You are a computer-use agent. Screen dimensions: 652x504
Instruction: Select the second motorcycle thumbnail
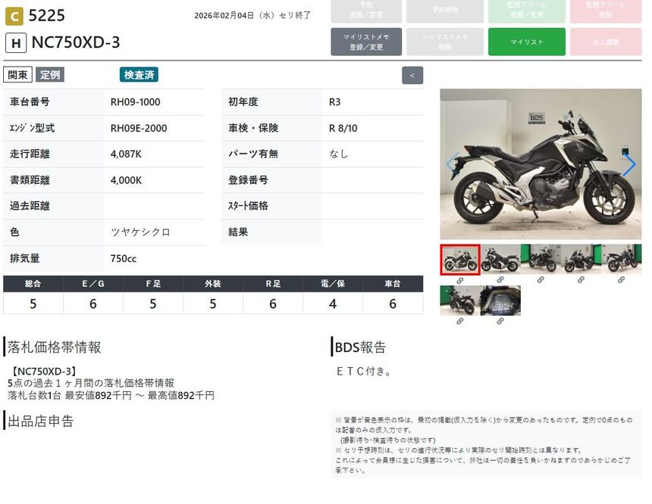500,260
